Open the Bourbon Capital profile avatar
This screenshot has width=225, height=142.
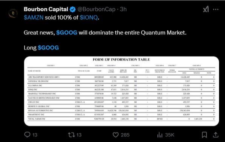coord(13,13)
